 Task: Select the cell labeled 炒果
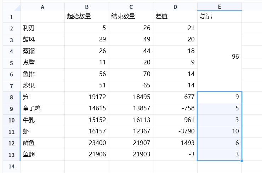pyautogui.click(x=42, y=86)
